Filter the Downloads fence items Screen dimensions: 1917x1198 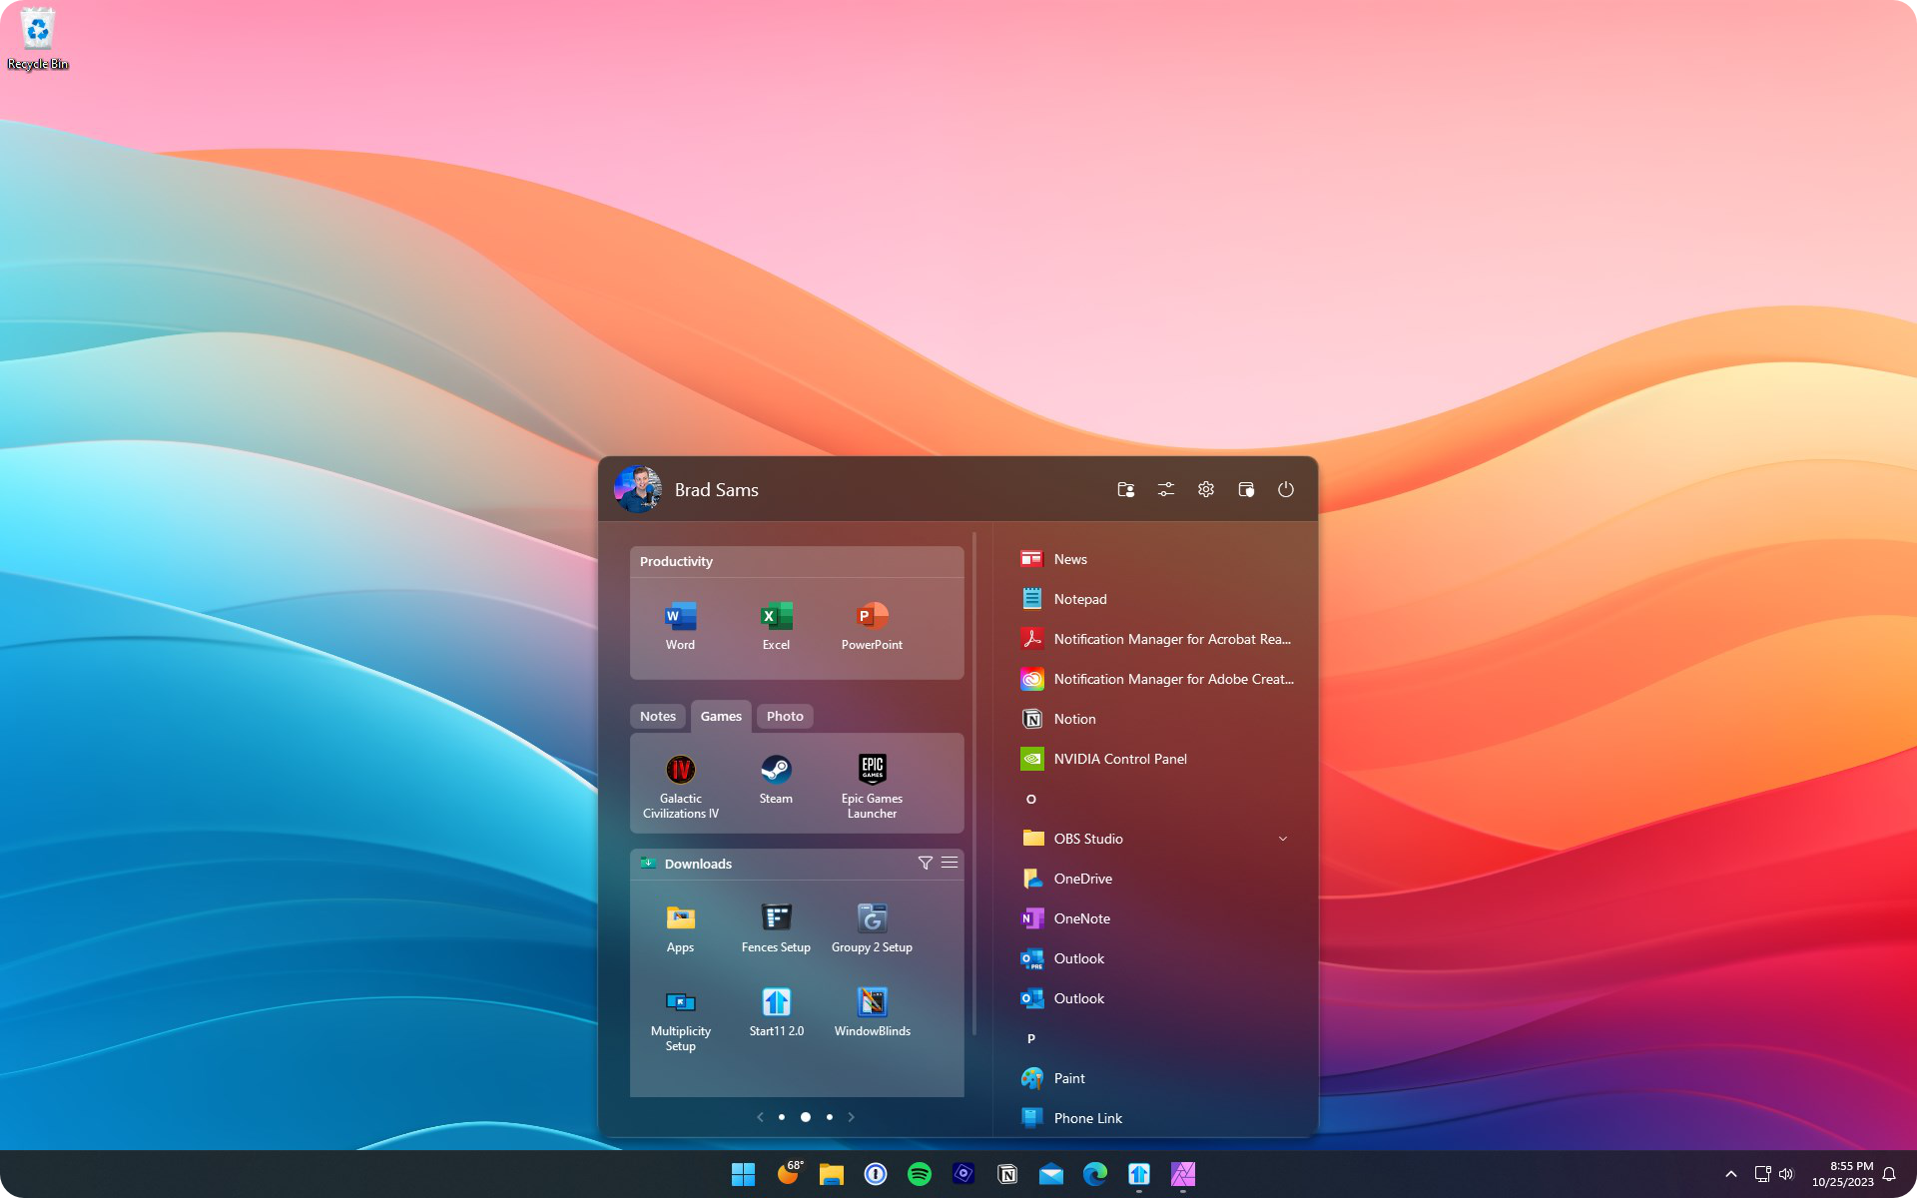click(x=925, y=863)
